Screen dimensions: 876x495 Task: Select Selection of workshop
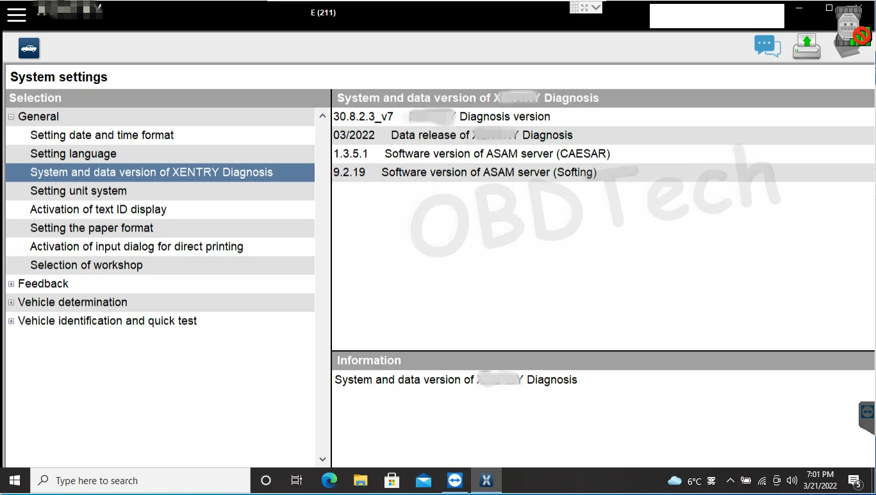[160, 265]
